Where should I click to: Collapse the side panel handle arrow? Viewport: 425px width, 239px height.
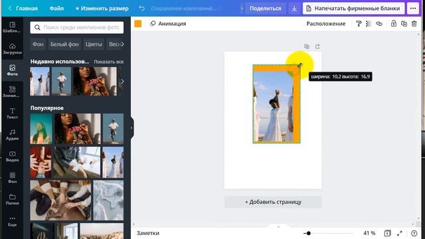click(x=131, y=128)
